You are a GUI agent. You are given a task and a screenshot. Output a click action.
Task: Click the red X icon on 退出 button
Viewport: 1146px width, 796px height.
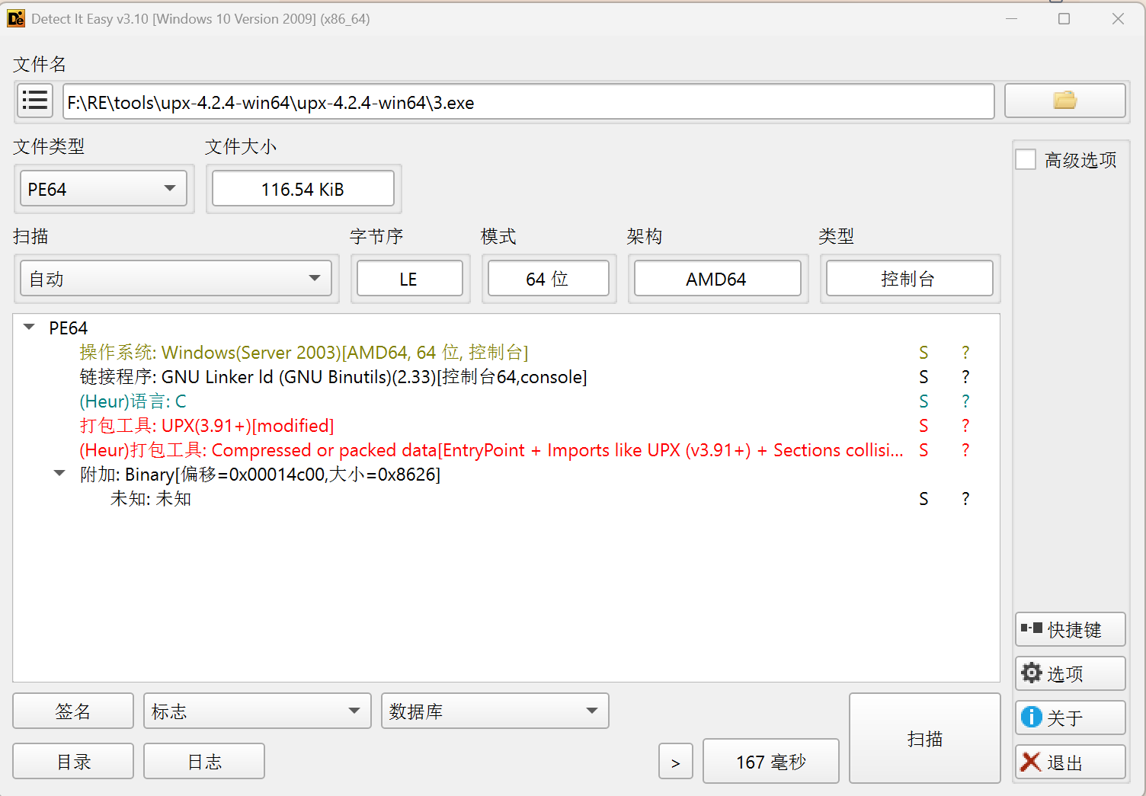tap(1030, 762)
